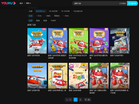Click the chevron beside 导航
This screenshot has height=104, width=139.
30,3
